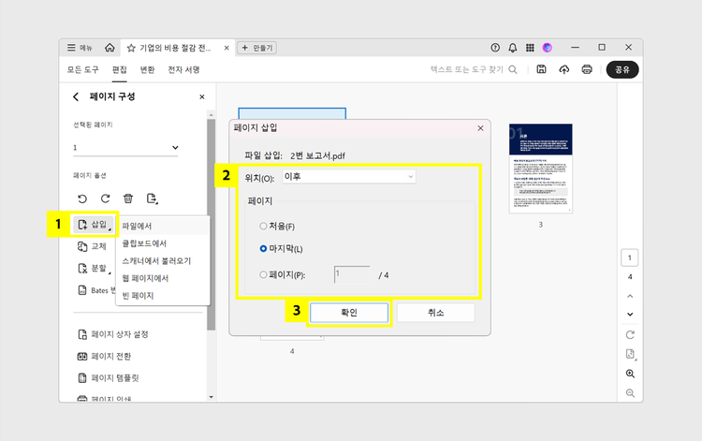Select page 3 thumbnail

coord(540,169)
